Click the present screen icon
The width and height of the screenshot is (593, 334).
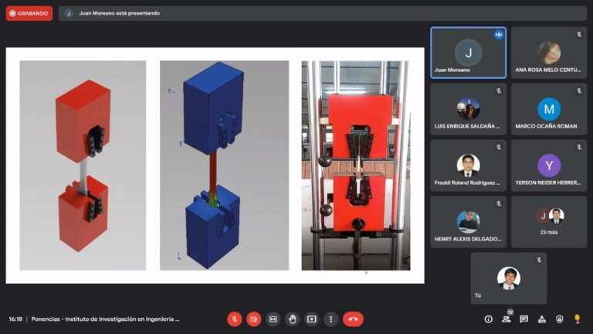tap(312, 319)
